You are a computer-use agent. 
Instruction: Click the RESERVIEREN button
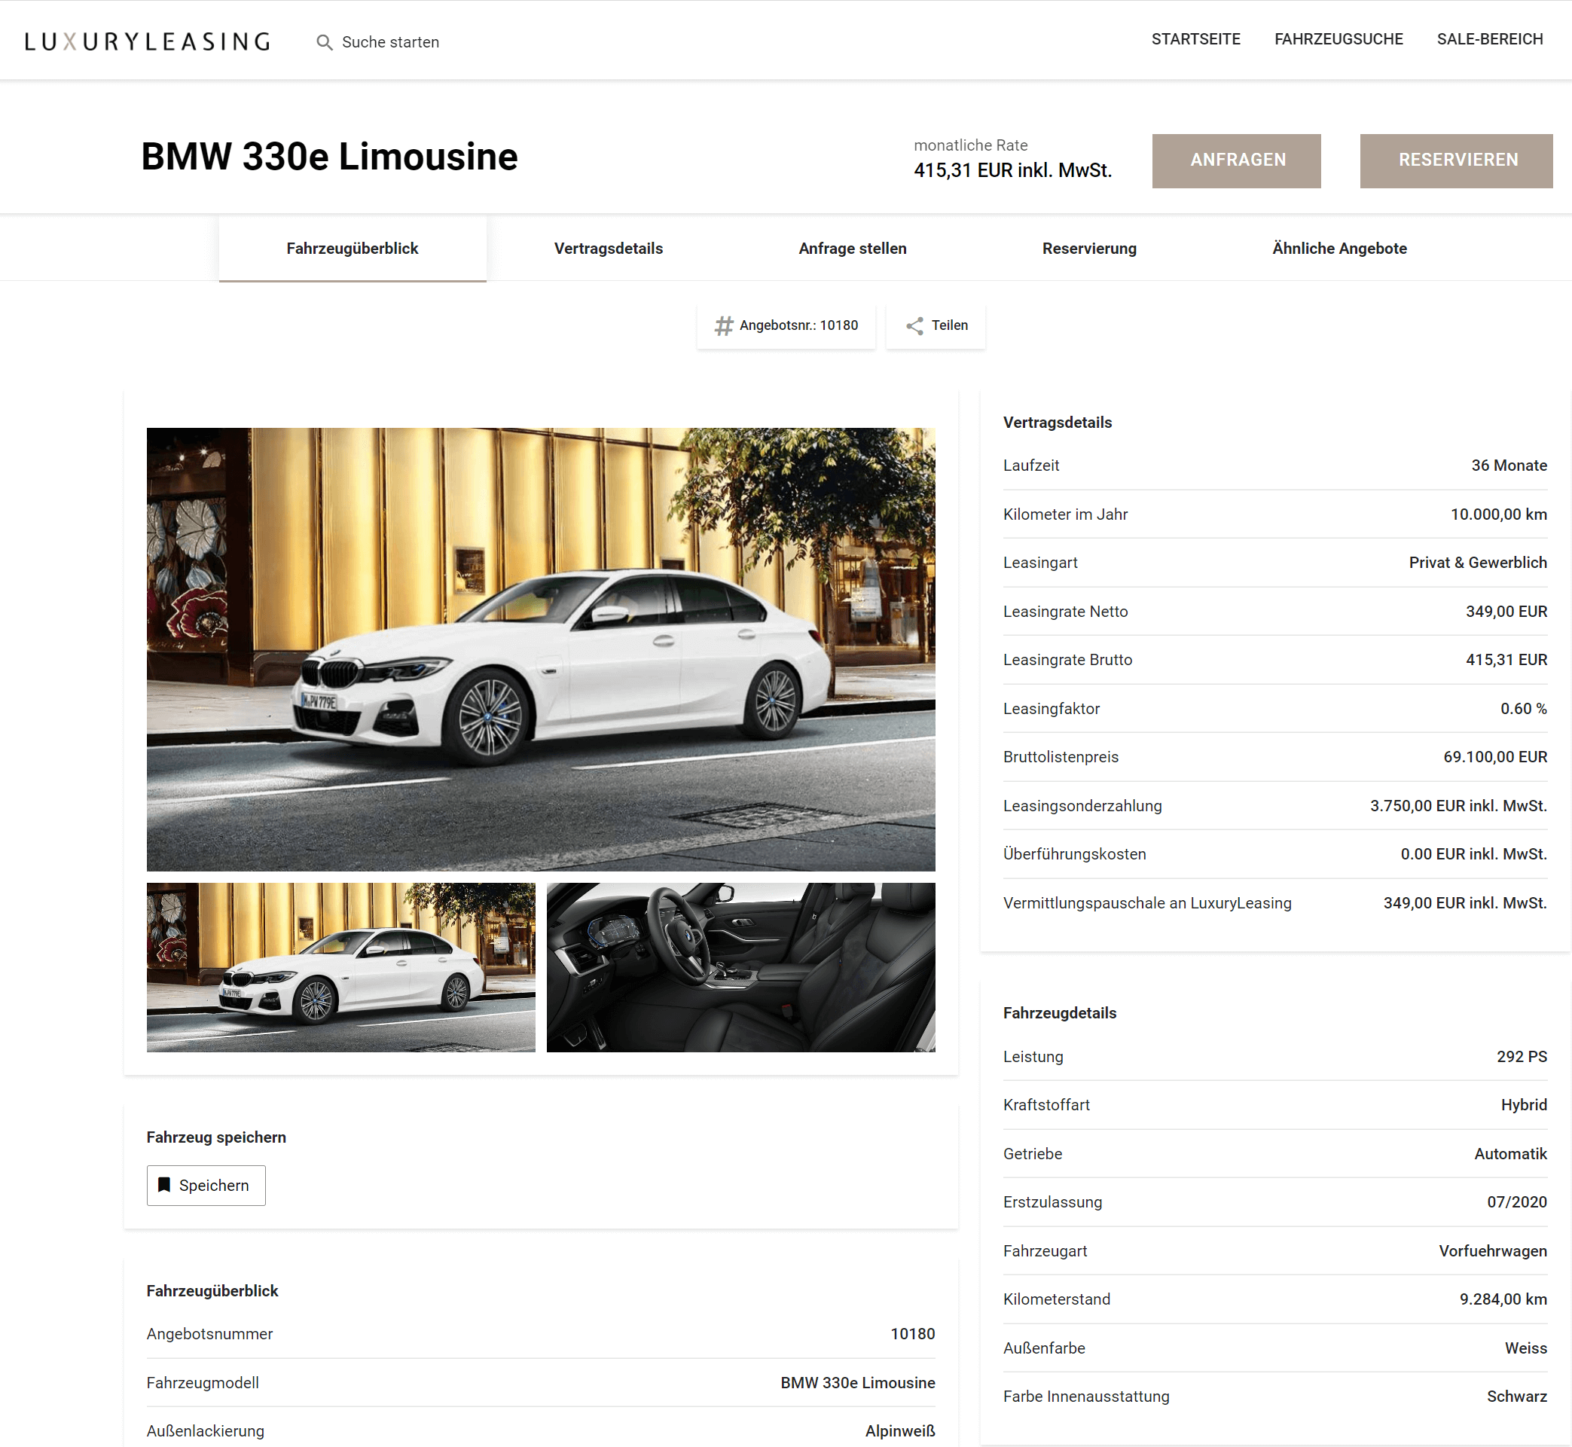point(1455,160)
